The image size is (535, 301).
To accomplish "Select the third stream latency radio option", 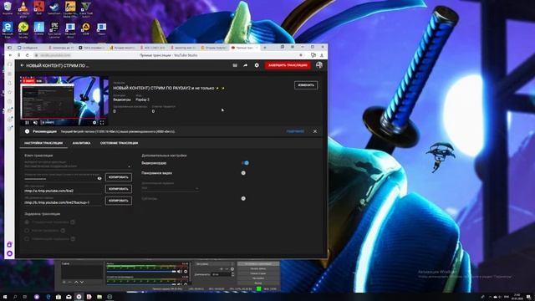I will [x=27, y=239].
